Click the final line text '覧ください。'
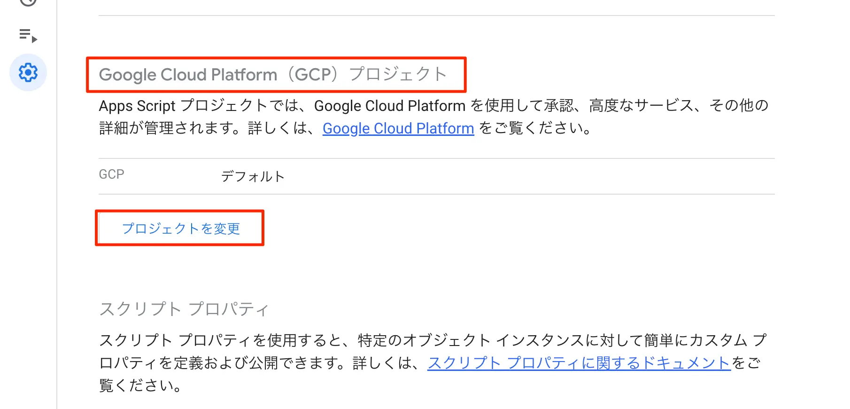850x409 pixels. click(x=140, y=385)
